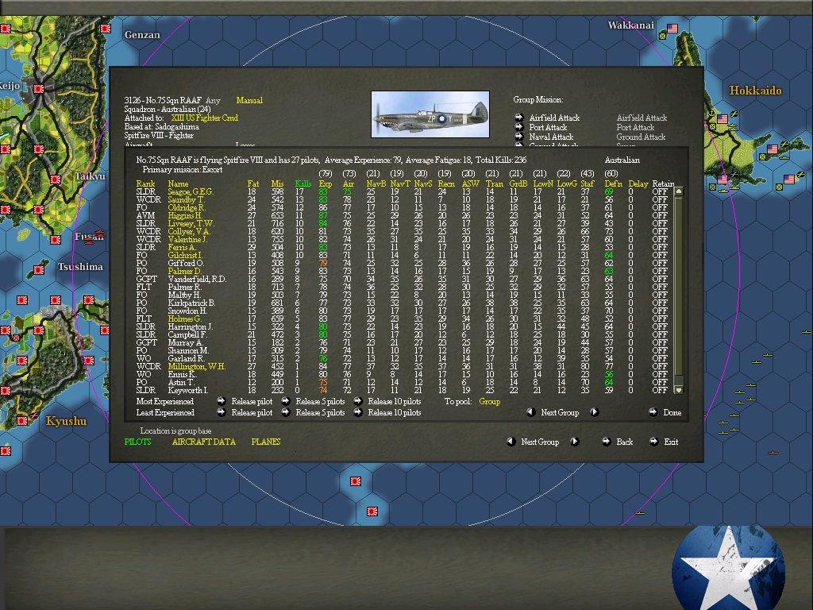Sort pilots by Defn column header
The height and width of the screenshot is (610, 813).
point(614,183)
